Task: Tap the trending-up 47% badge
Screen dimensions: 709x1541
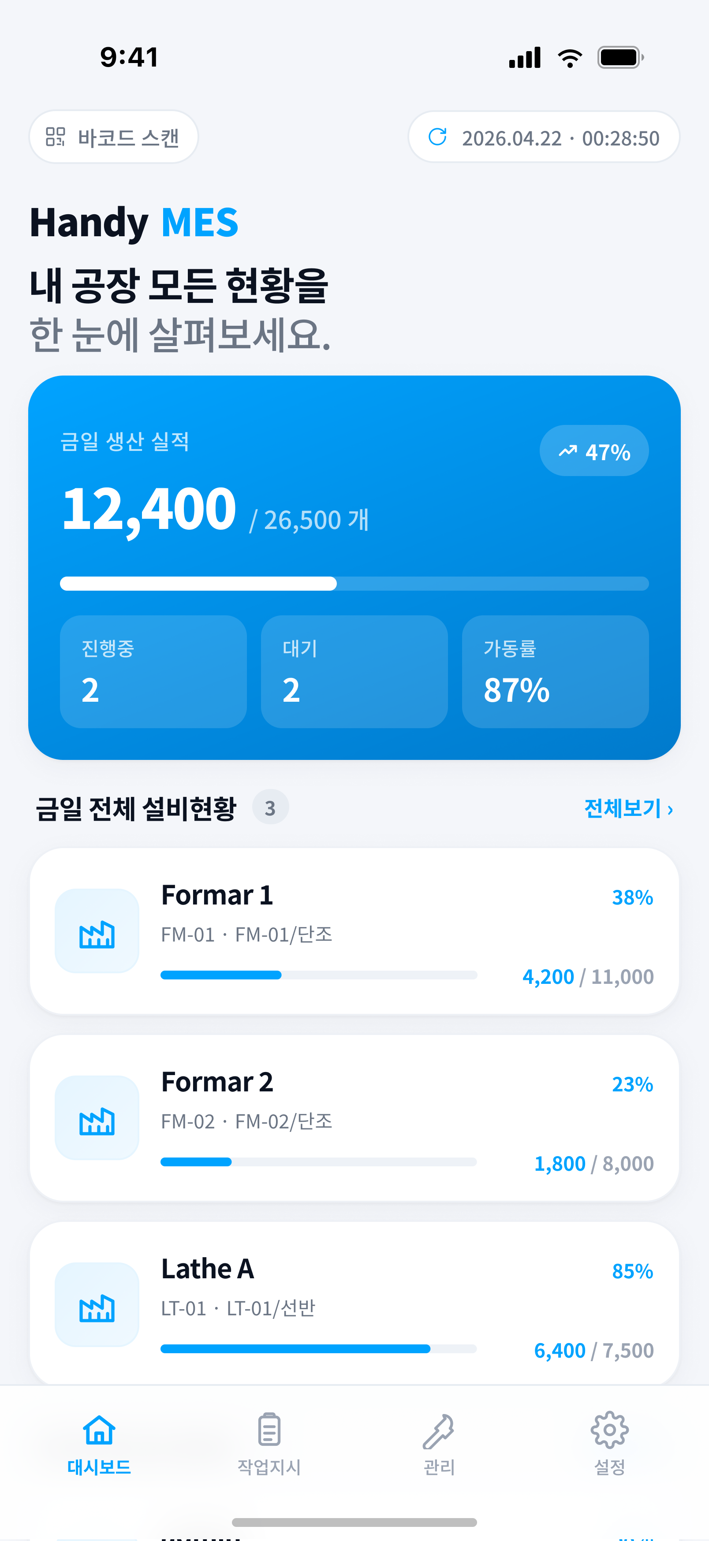Action: (x=594, y=451)
